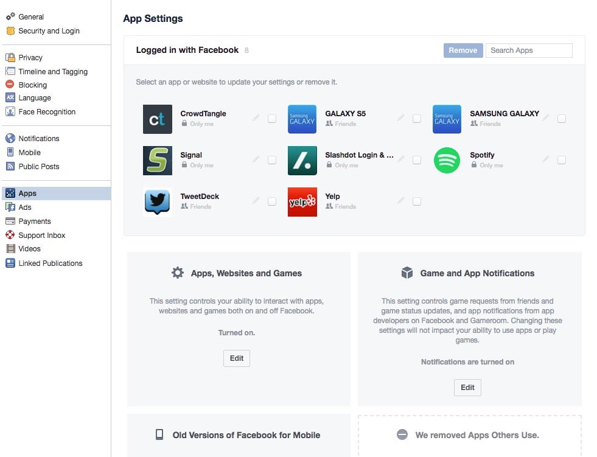Tick the SAMSUNG GALAXY checkbox

click(562, 119)
